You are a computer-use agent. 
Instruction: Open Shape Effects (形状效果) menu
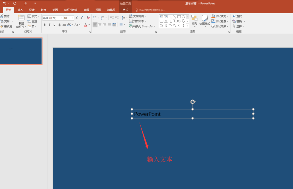(x=220, y=26)
